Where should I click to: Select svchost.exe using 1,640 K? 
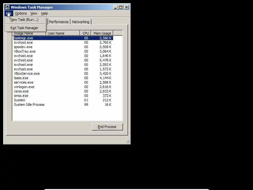point(63,56)
